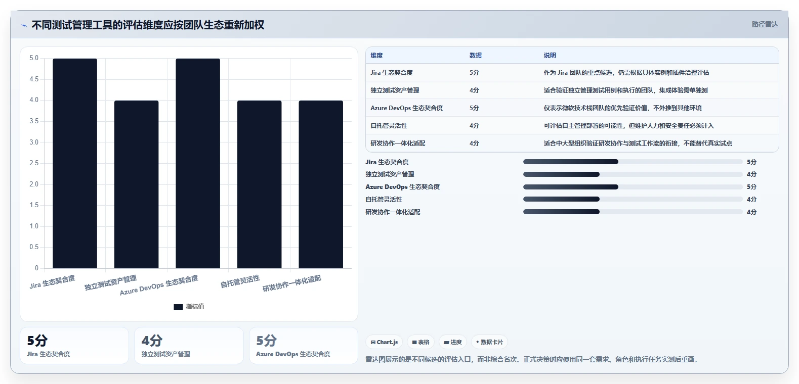Click the footer note starting 雷达图展示的是
Screen dimensions: 799x384
[x=533, y=360]
